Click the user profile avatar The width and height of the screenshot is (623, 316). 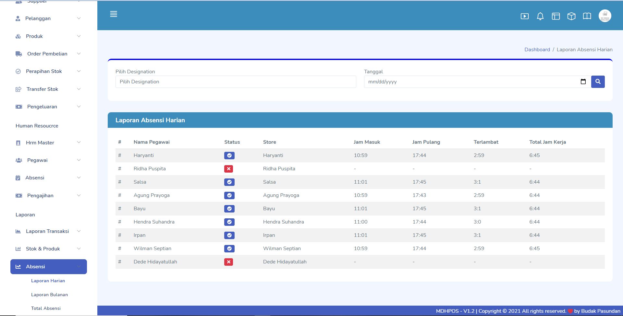(605, 16)
